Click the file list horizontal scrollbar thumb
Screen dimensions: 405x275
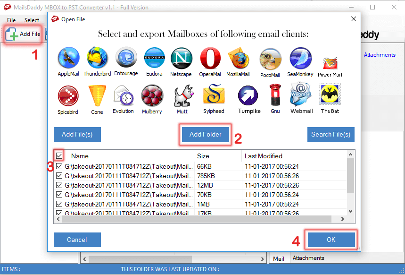click(x=197, y=219)
